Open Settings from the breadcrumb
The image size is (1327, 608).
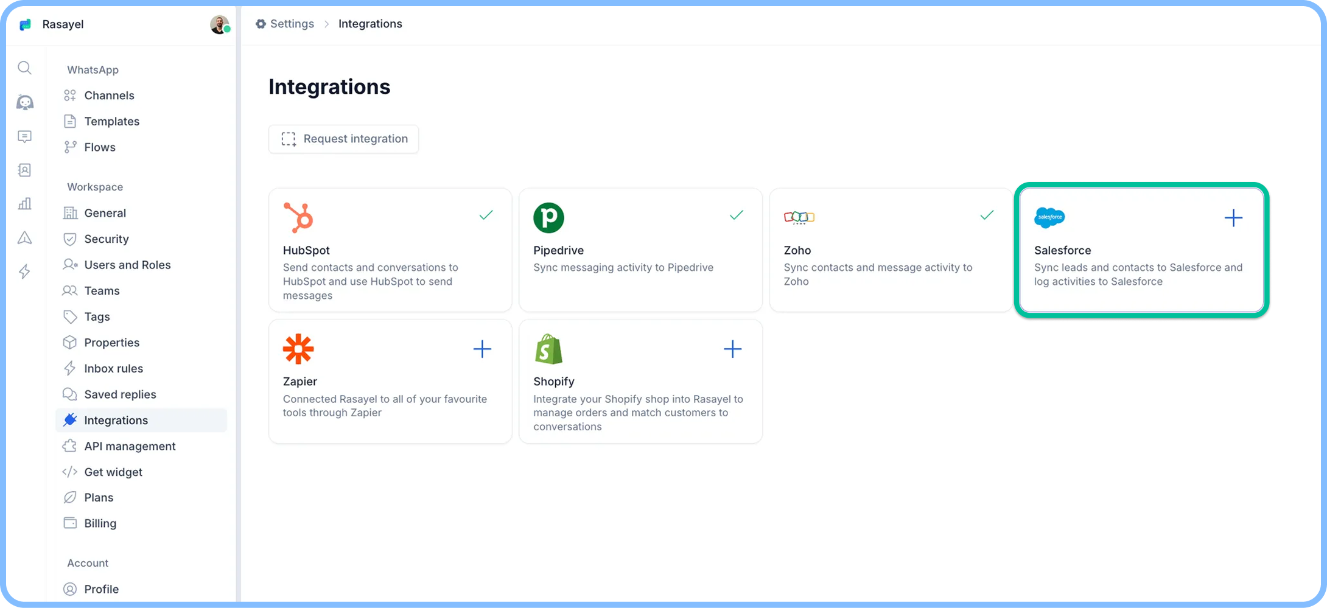[x=292, y=24]
